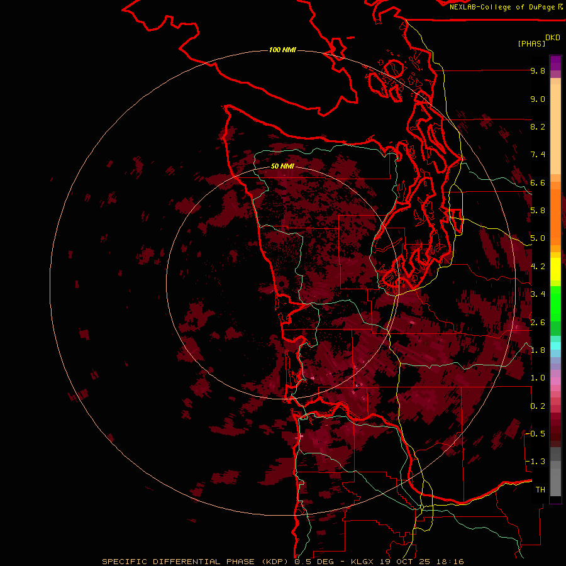Click the 5.8 value on the color scale
The height and width of the screenshot is (566, 566).
[538, 211]
